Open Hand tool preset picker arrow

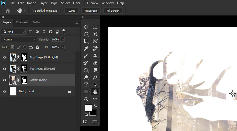[25, 11]
